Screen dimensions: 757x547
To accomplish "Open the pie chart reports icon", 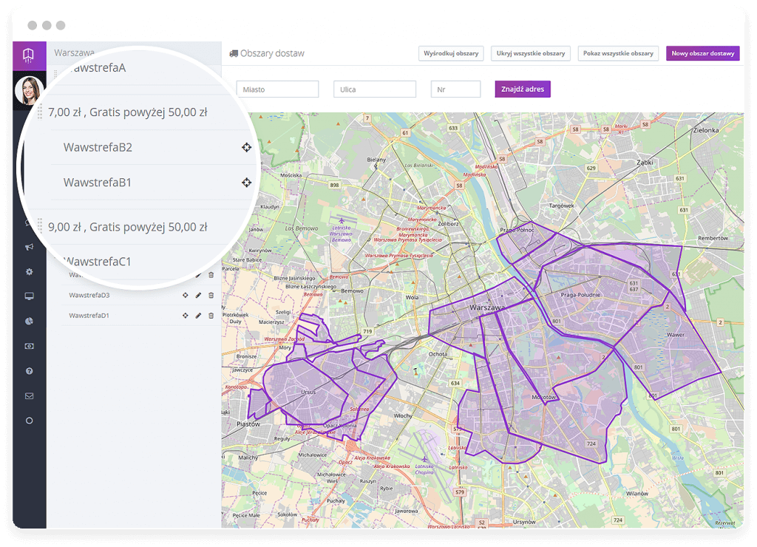I will tap(29, 322).
